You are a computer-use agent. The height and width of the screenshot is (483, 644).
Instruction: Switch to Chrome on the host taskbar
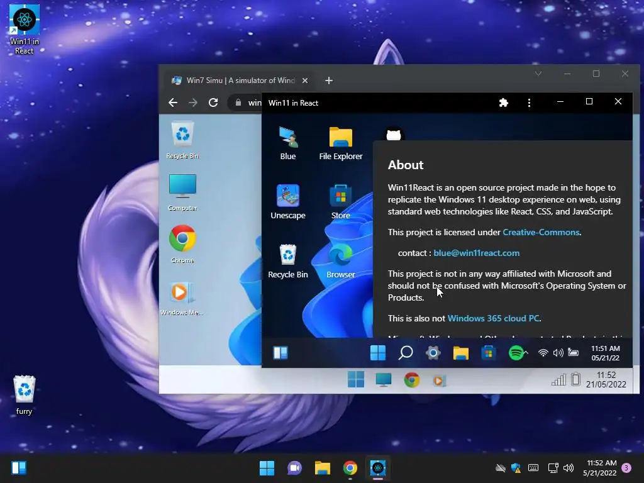[x=350, y=468]
